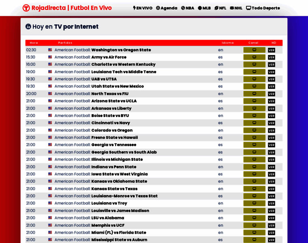The image size is (308, 243).
Task: Click the channel TV icon for Army vs Air Force
Action: (x=254, y=57)
